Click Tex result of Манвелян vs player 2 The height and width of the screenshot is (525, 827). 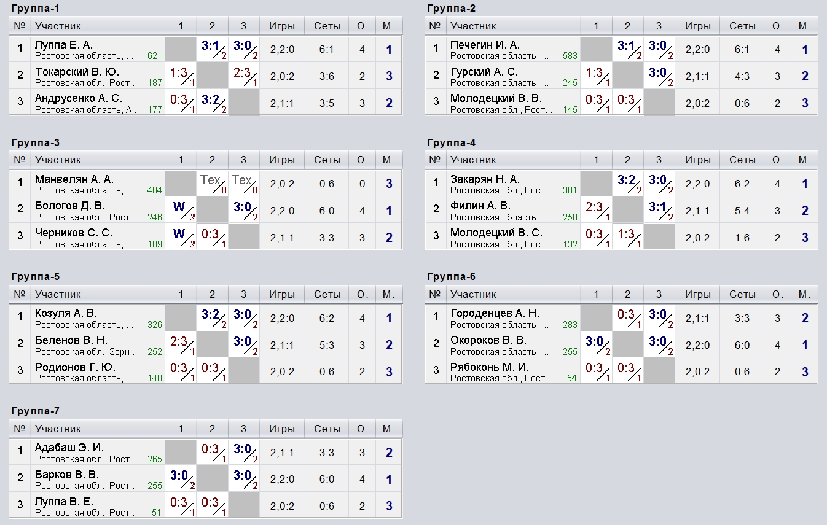pyautogui.click(x=213, y=184)
